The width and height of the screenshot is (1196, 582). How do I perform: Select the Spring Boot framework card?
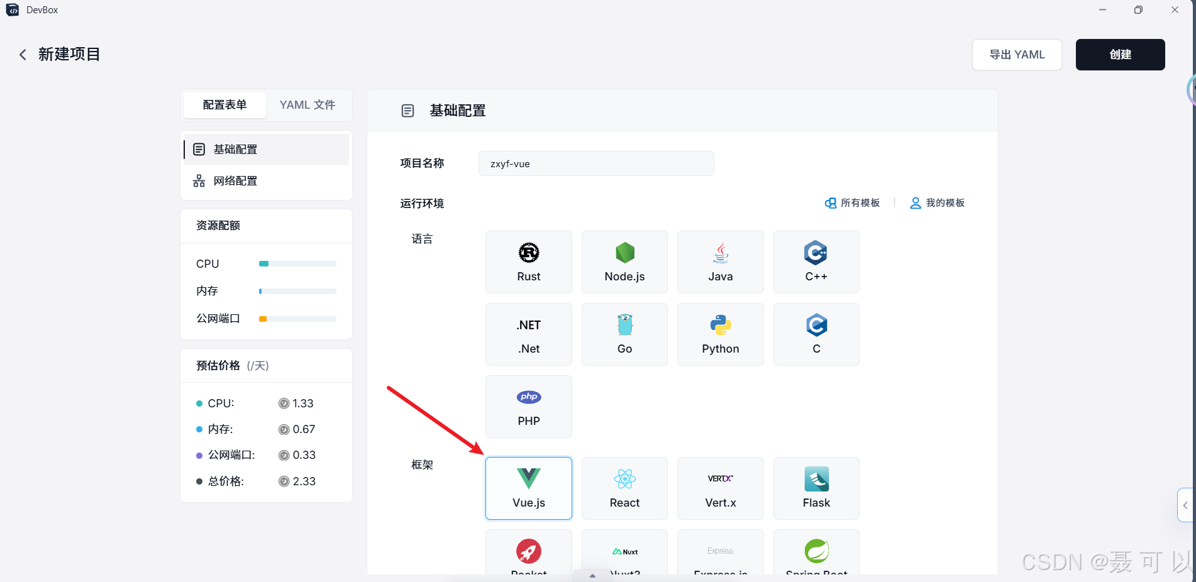(816, 552)
